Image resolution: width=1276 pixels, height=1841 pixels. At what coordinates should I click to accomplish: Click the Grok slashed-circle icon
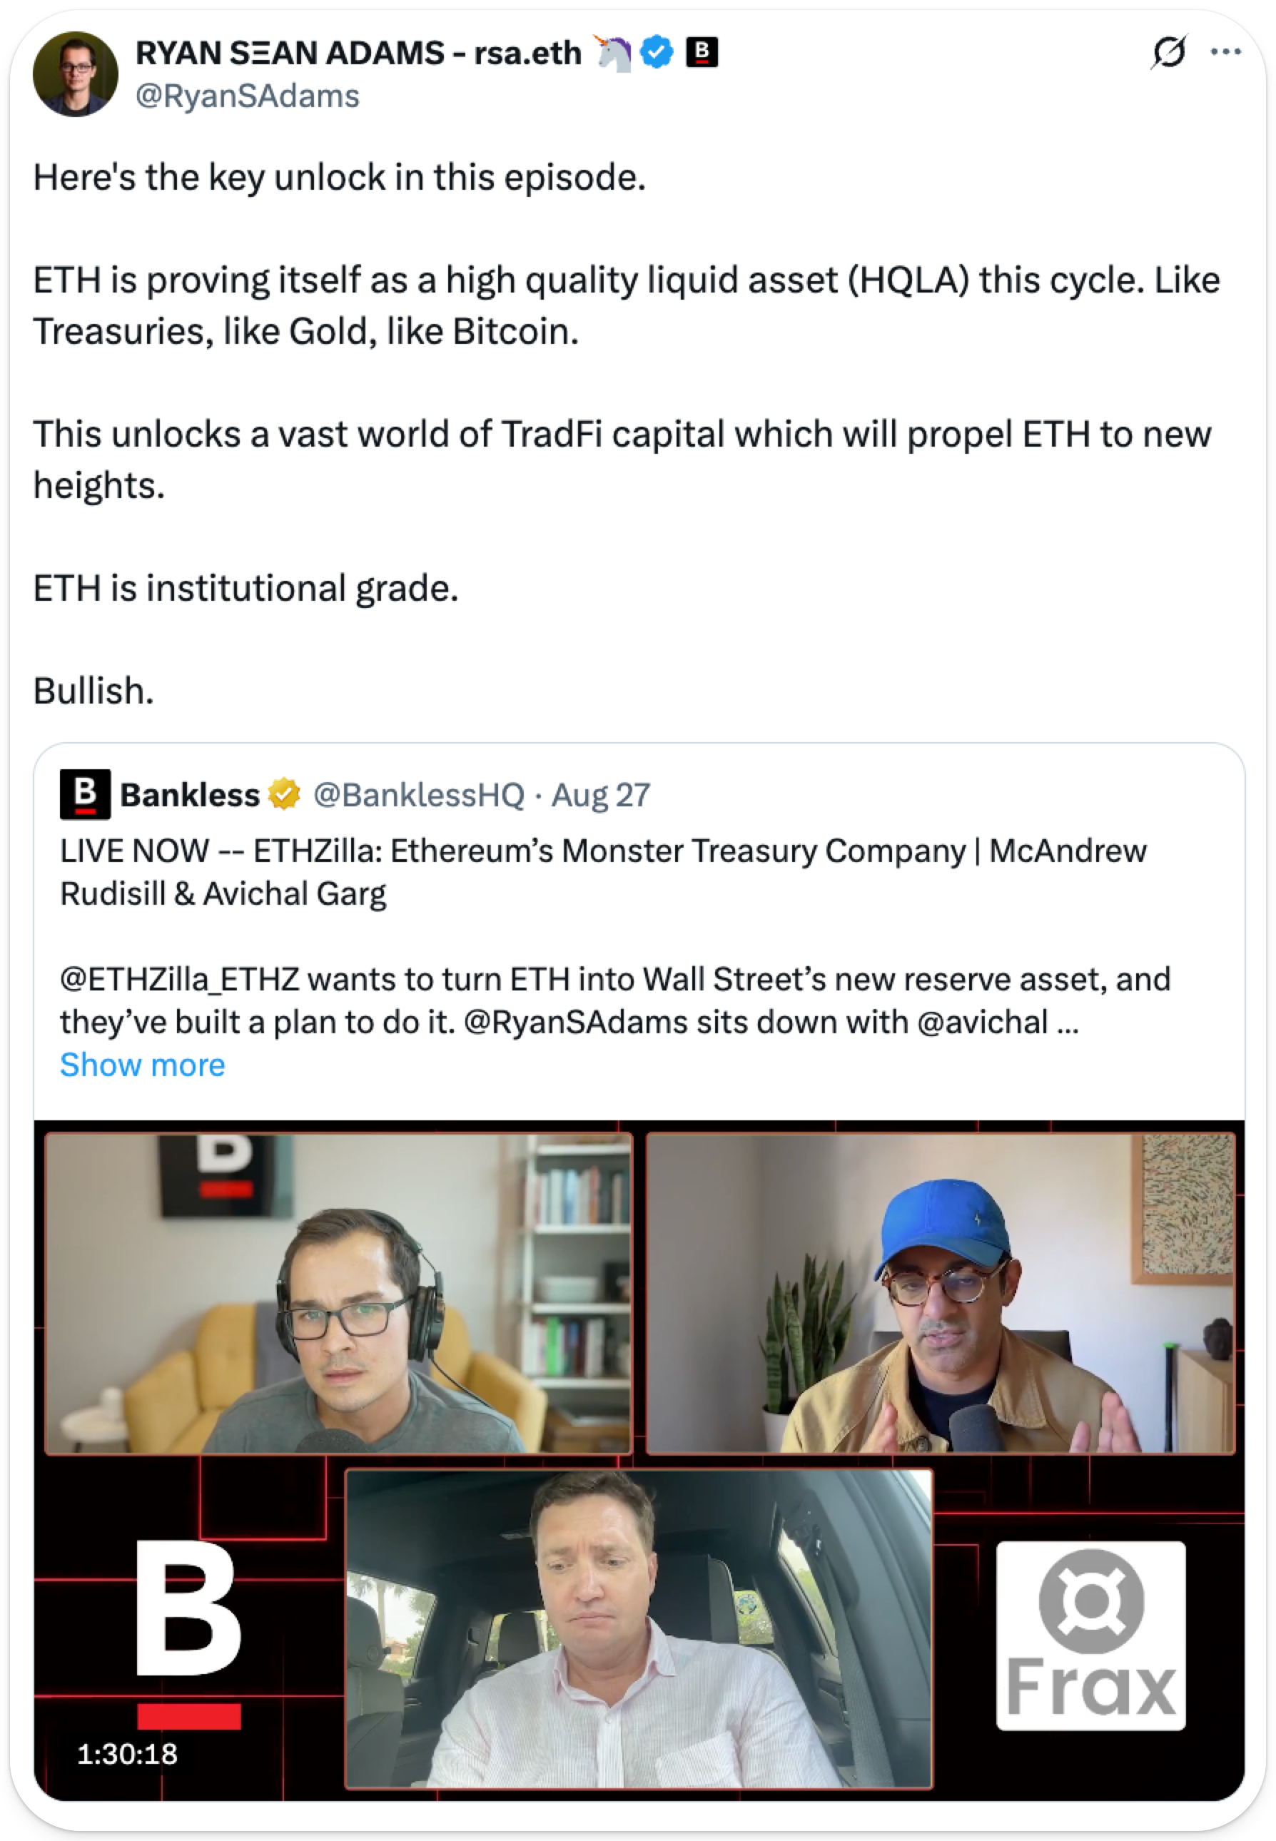[x=1169, y=53]
